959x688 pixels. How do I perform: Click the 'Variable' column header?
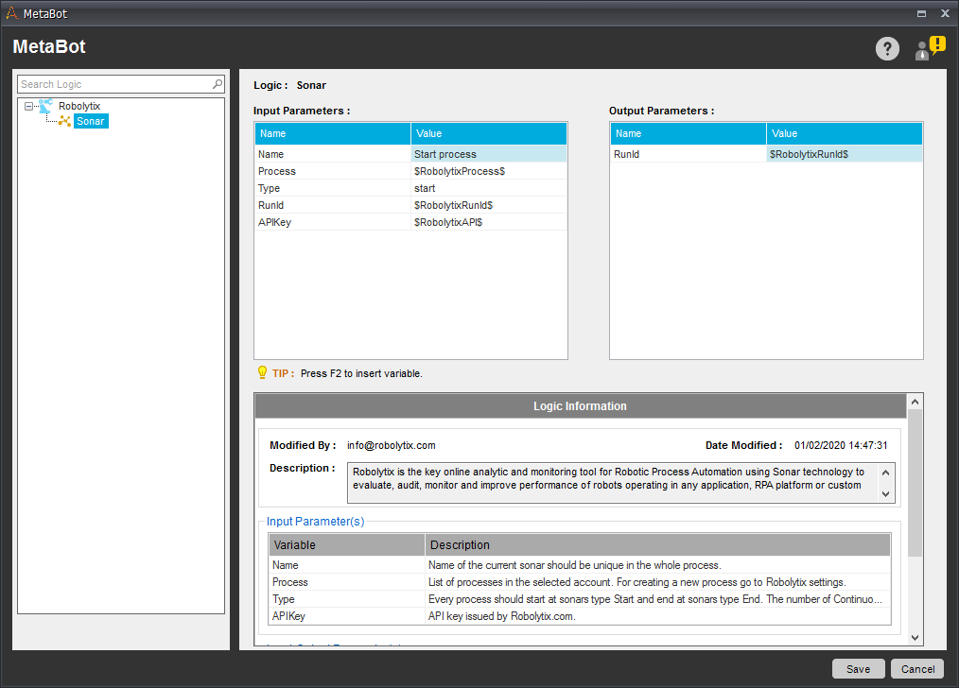[x=347, y=544]
